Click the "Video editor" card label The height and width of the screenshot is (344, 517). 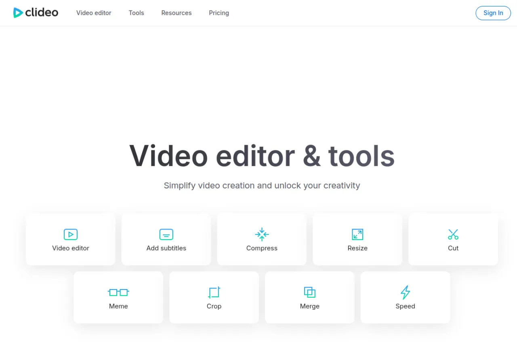(x=71, y=248)
